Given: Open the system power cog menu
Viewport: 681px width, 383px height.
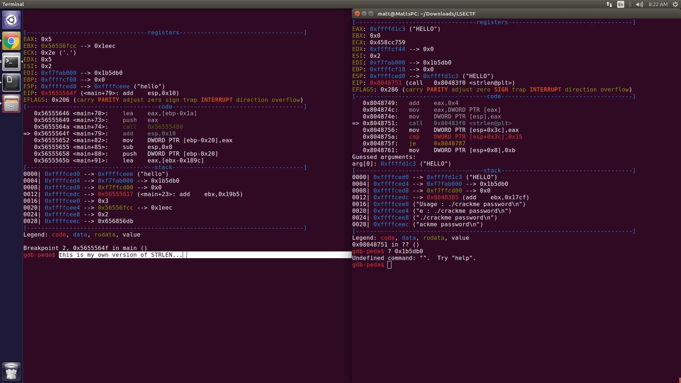Looking at the screenshot, I should click(675, 4).
